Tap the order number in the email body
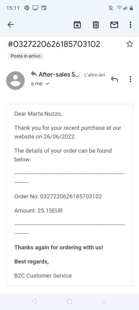The width and height of the screenshot is (139, 310). tap(71, 196)
